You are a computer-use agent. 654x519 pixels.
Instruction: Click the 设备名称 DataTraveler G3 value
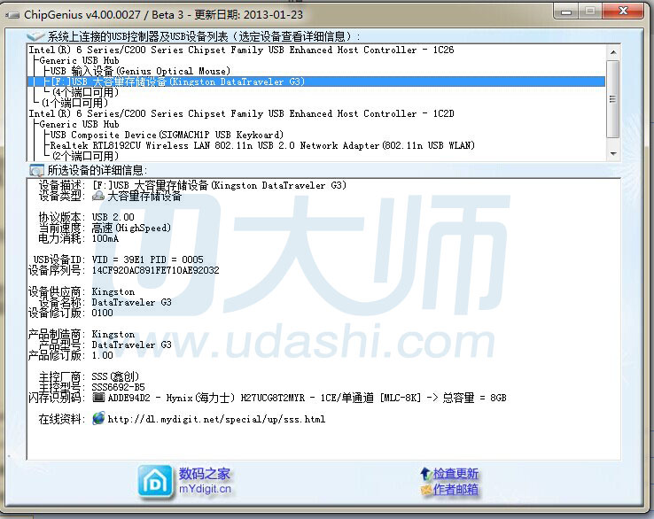click(131, 302)
